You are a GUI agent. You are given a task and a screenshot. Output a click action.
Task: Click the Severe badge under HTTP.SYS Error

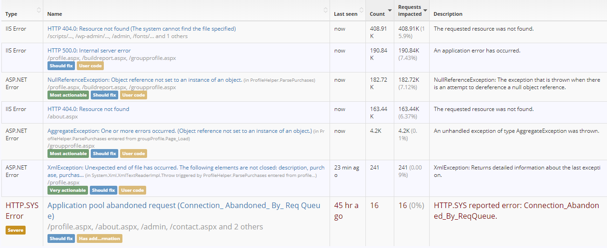tap(15, 230)
